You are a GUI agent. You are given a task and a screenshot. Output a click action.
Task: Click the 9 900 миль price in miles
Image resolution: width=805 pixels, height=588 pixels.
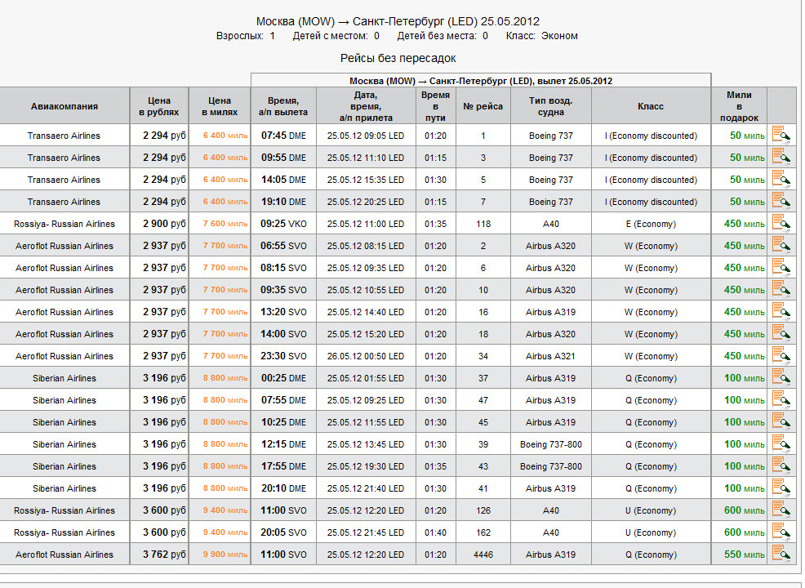(225, 555)
